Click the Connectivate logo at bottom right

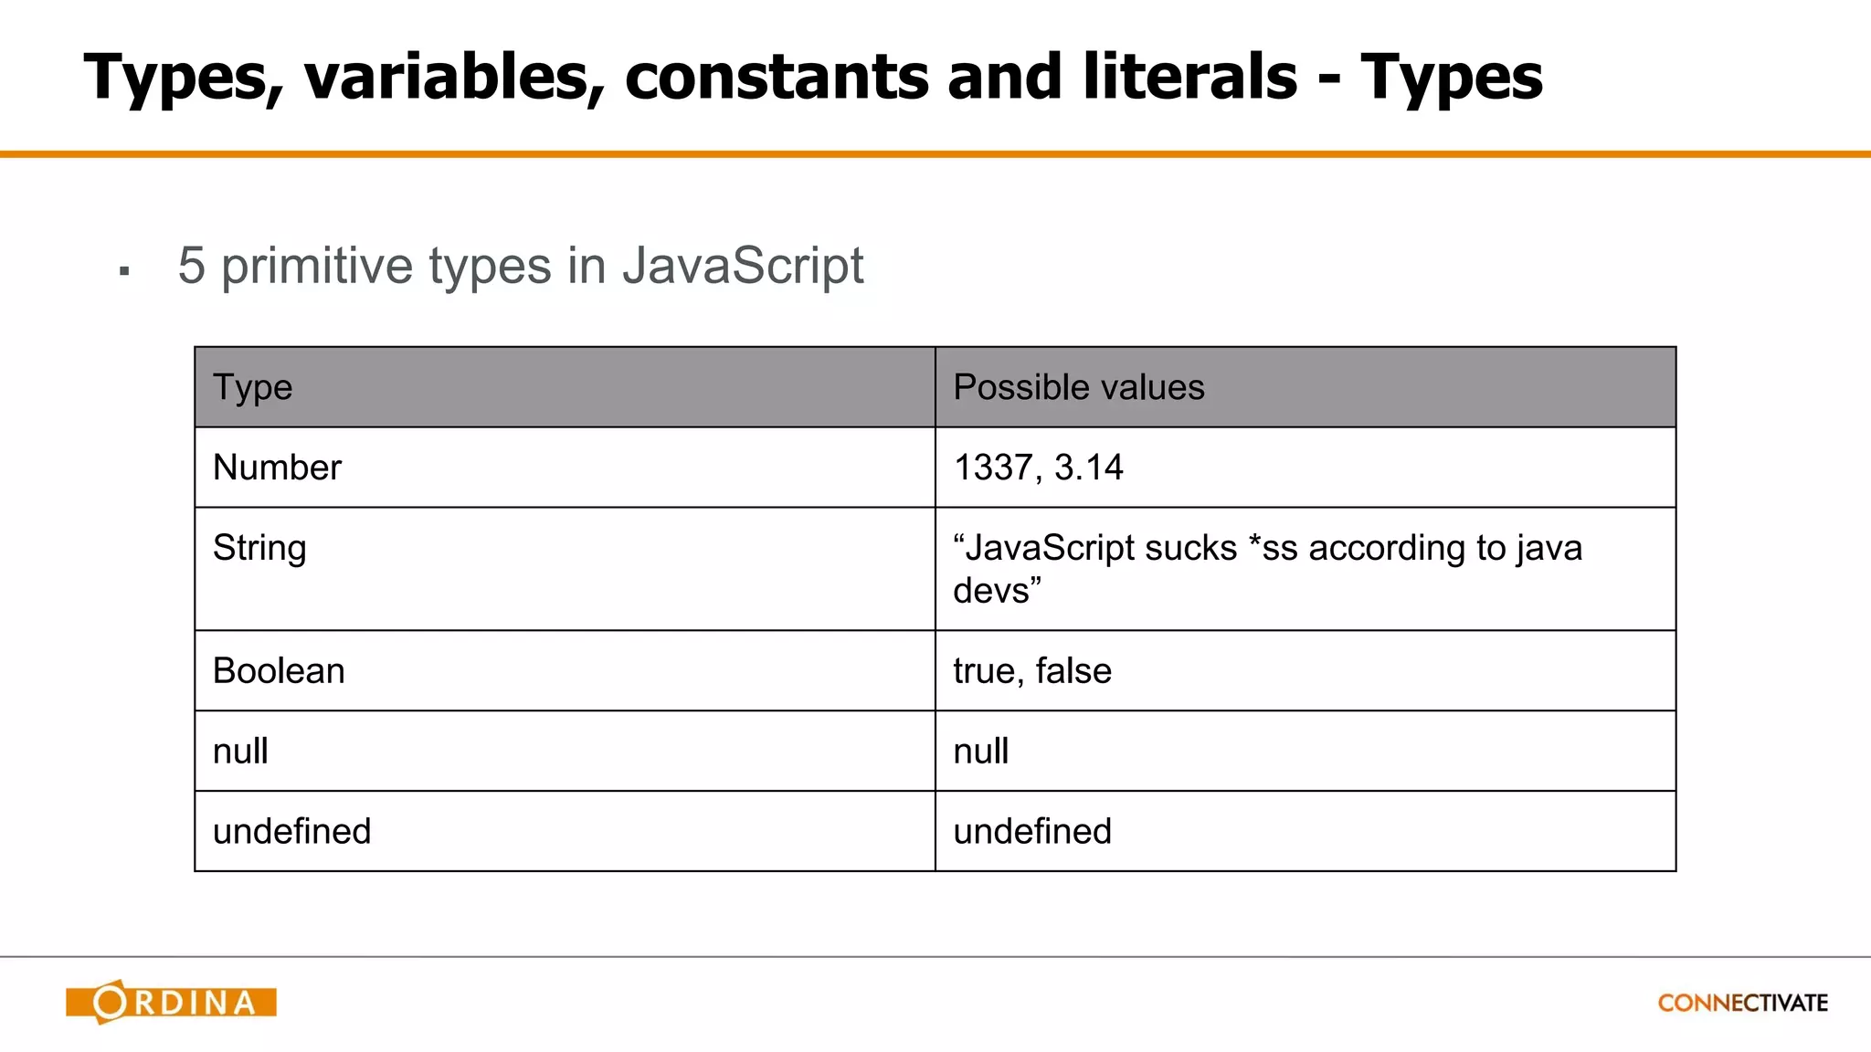tap(1742, 1003)
